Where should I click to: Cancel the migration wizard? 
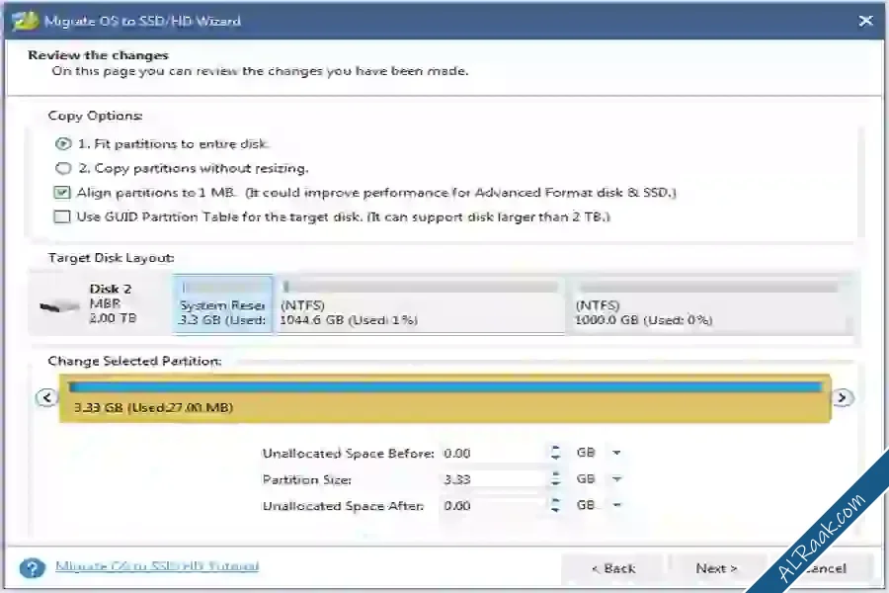pyautogui.click(x=822, y=568)
